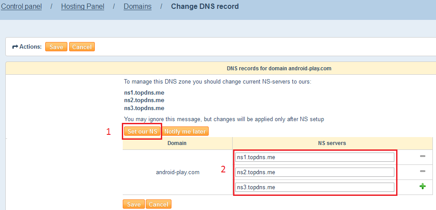Go to the Hosting Panel breadcrumb

point(82,7)
